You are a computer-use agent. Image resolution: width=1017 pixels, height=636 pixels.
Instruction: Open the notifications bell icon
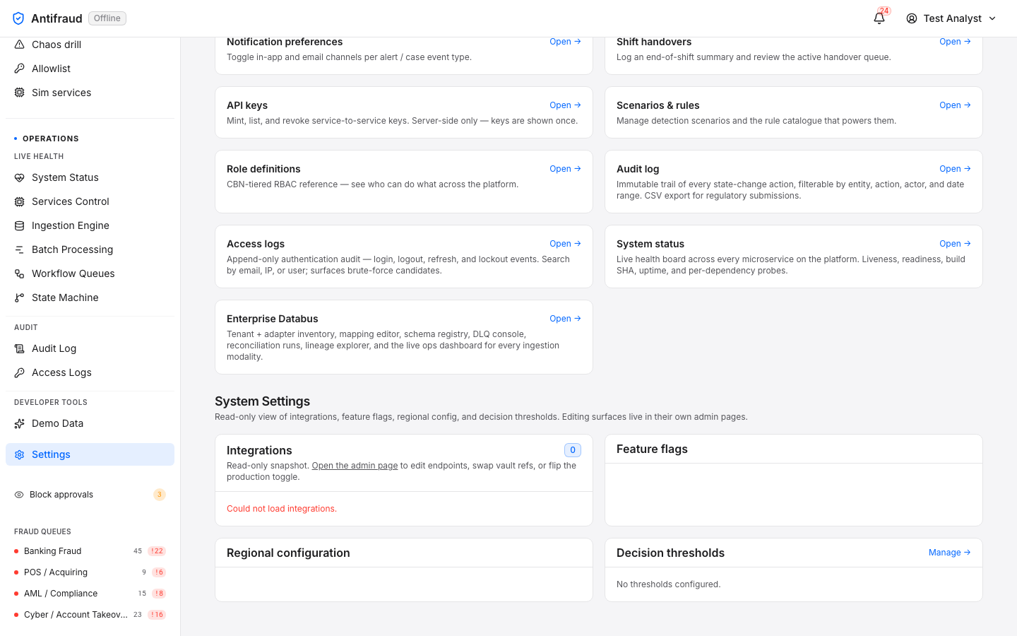[x=879, y=18]
